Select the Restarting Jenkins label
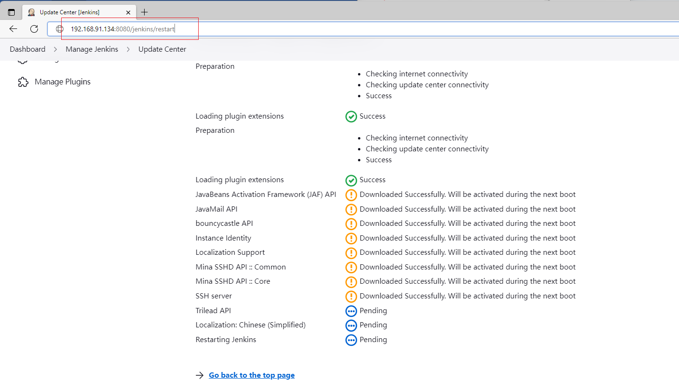Viewport: 679px width, 381px height. click(x=226, y=340)
